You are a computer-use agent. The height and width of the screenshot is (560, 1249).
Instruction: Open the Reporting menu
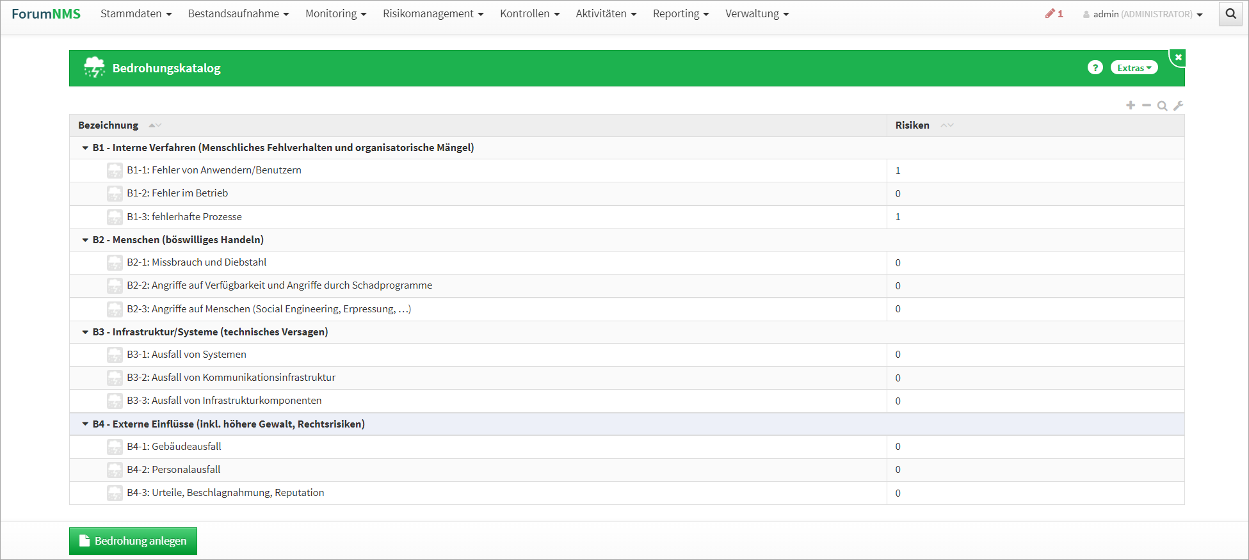681,14
